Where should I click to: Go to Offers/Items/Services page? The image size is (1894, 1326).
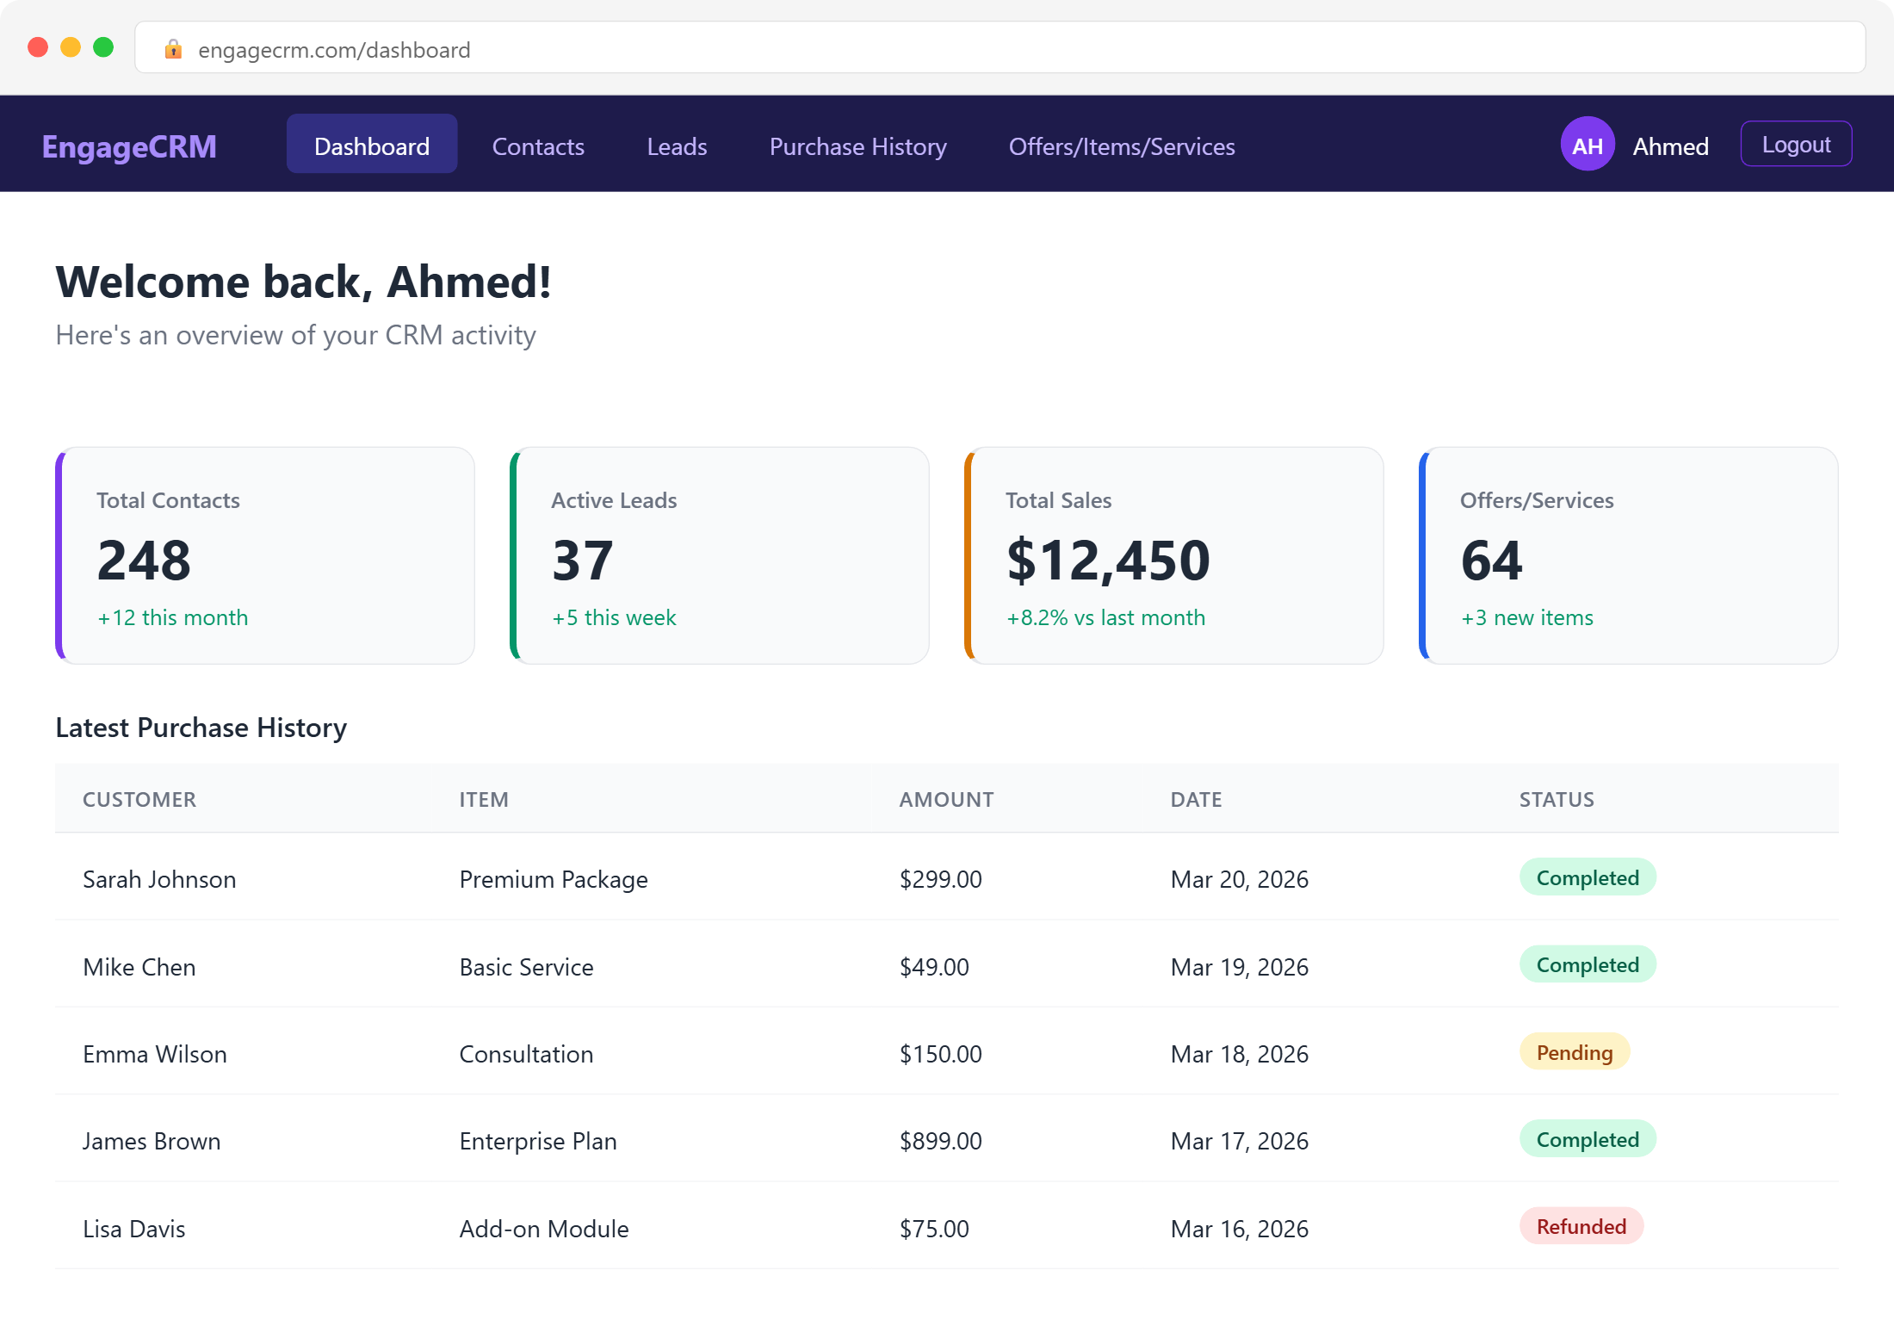1121,146
